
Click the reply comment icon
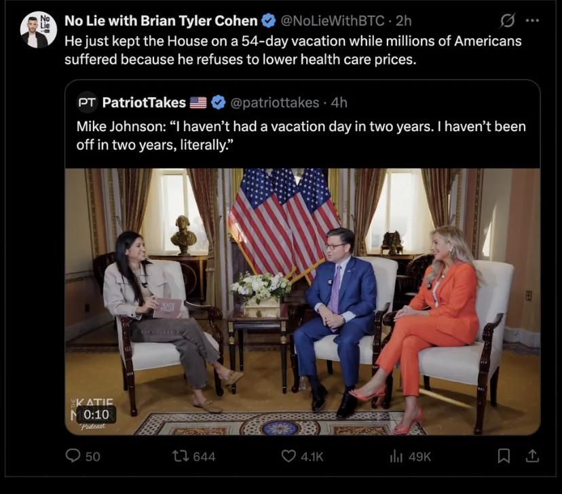[x=73, y=456]
